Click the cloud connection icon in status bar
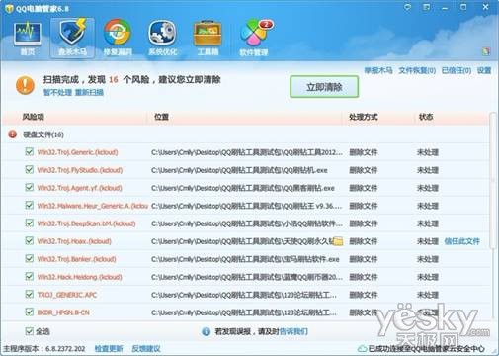The image size is (499, 356). [x=362, y=348]
